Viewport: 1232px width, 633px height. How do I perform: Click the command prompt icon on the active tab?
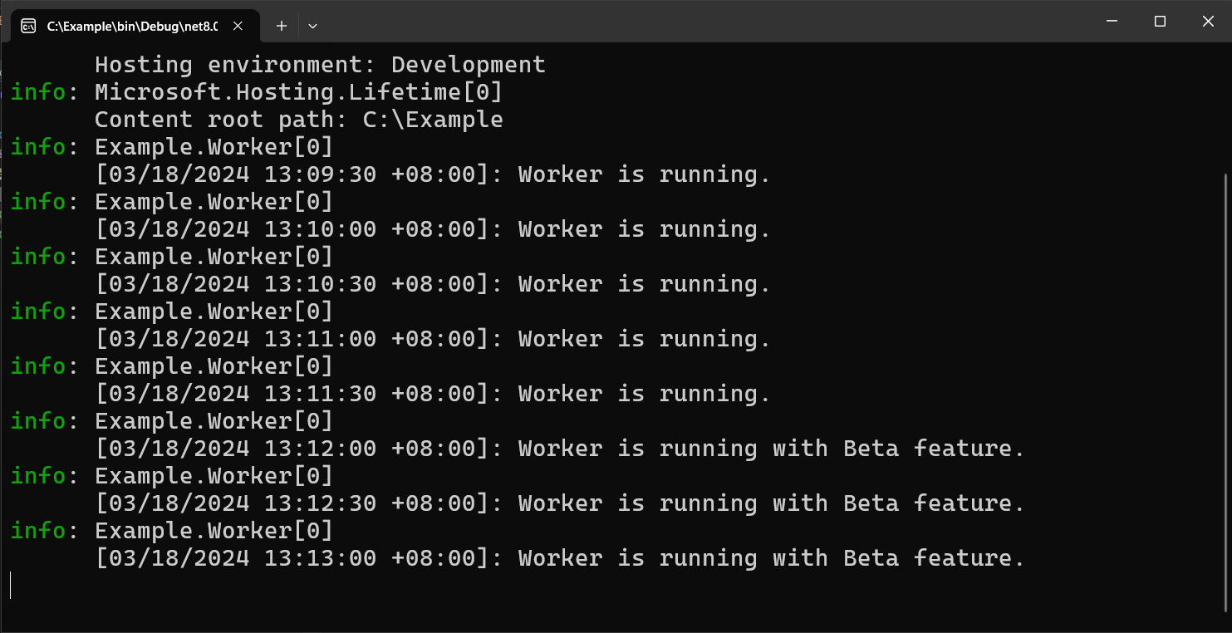point(29,26)
